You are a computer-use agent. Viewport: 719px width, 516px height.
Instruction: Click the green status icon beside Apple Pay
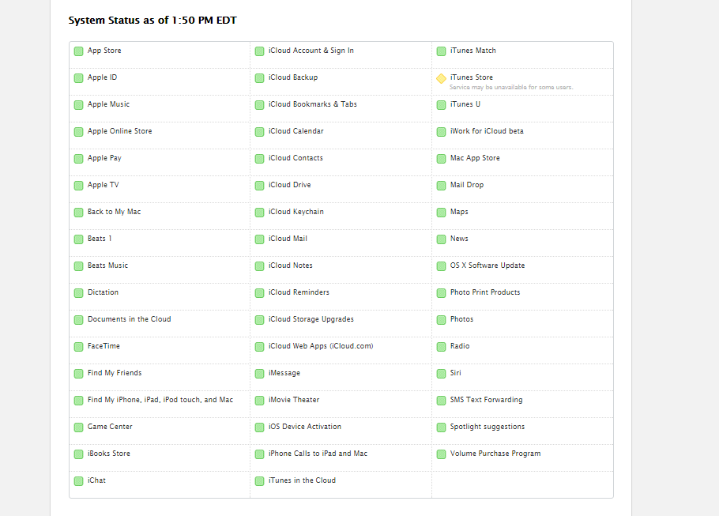78,158
